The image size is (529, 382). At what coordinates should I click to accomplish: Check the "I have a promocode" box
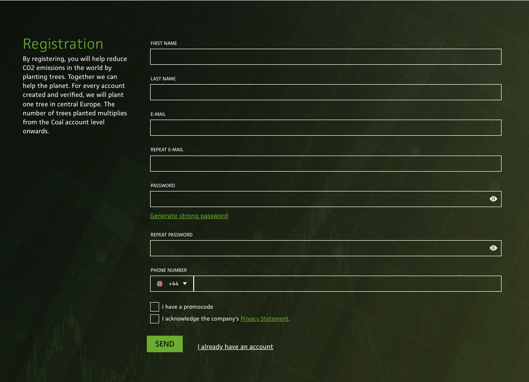tap(154, 306)
